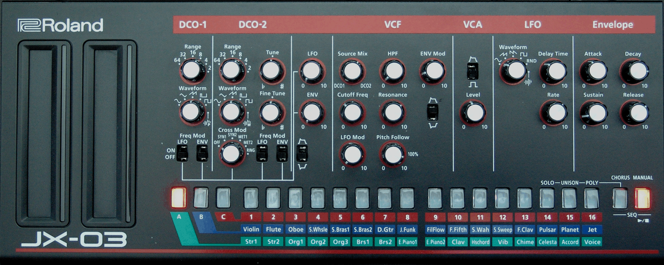The image size is (664, 265).
Task: Click the HPF knob
Action: coord(393,71)
